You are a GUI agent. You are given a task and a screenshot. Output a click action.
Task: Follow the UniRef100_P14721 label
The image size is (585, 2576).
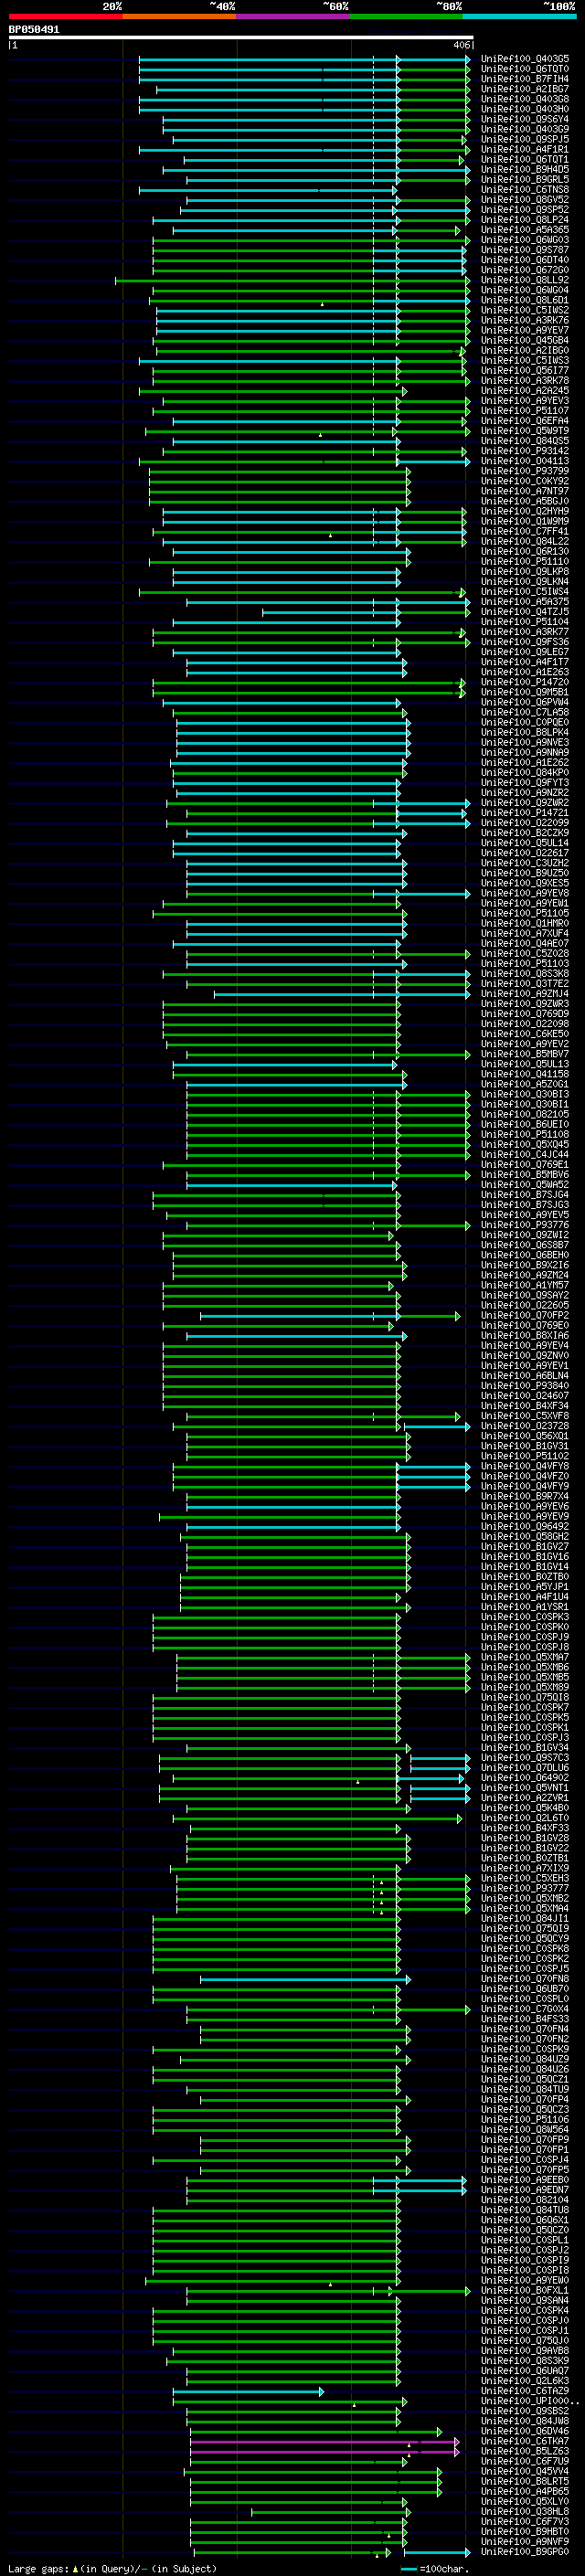pos(525,813)
